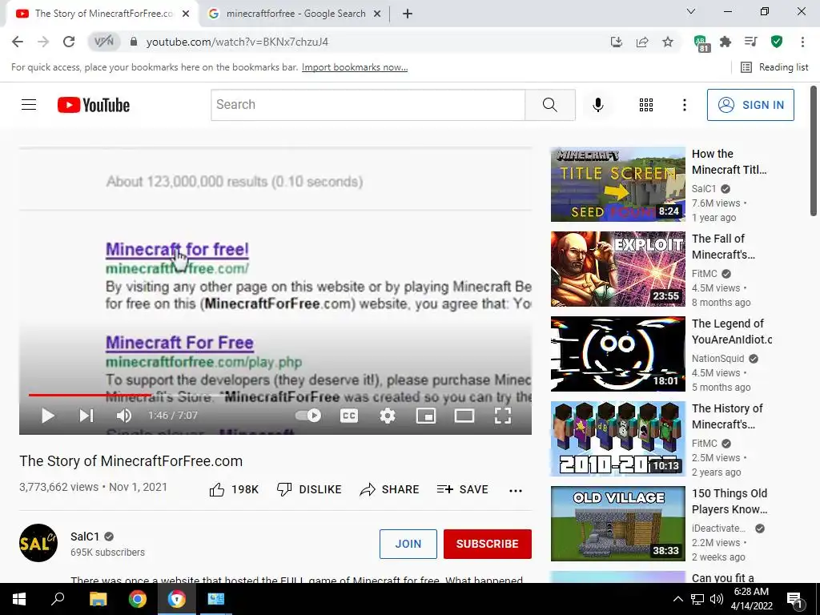
Task: Switch to theater mode
Action: pos(464,416)
